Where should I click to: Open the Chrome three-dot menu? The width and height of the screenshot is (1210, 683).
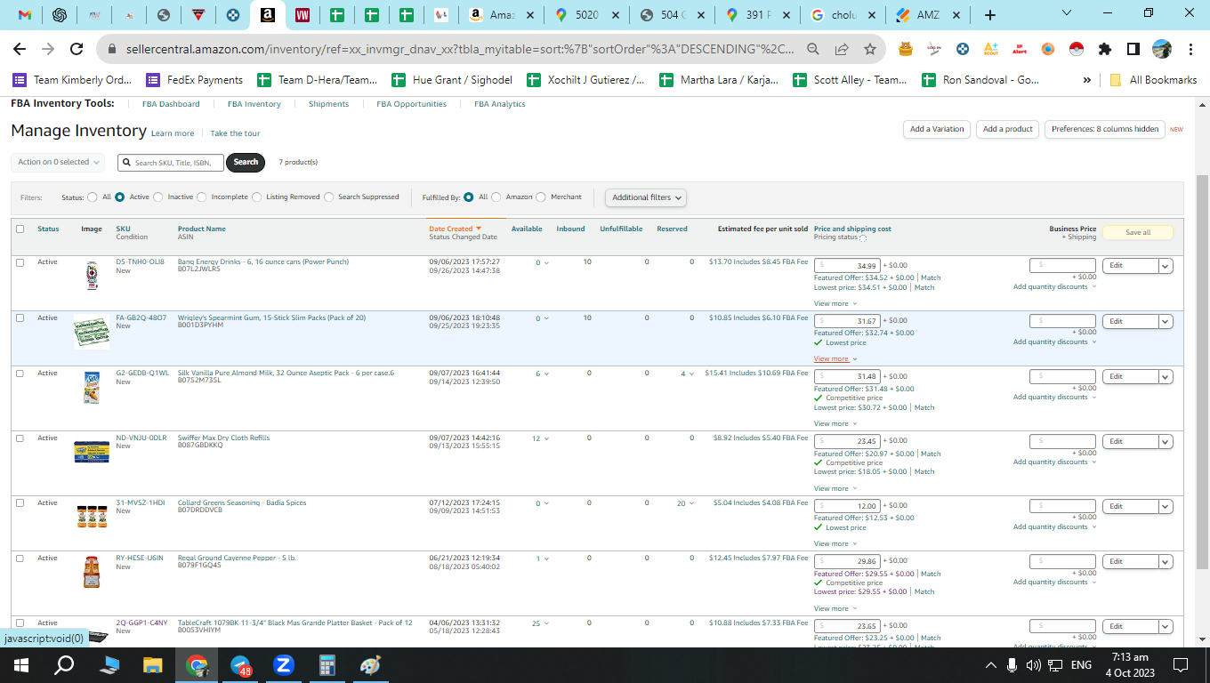(1190, 49)
